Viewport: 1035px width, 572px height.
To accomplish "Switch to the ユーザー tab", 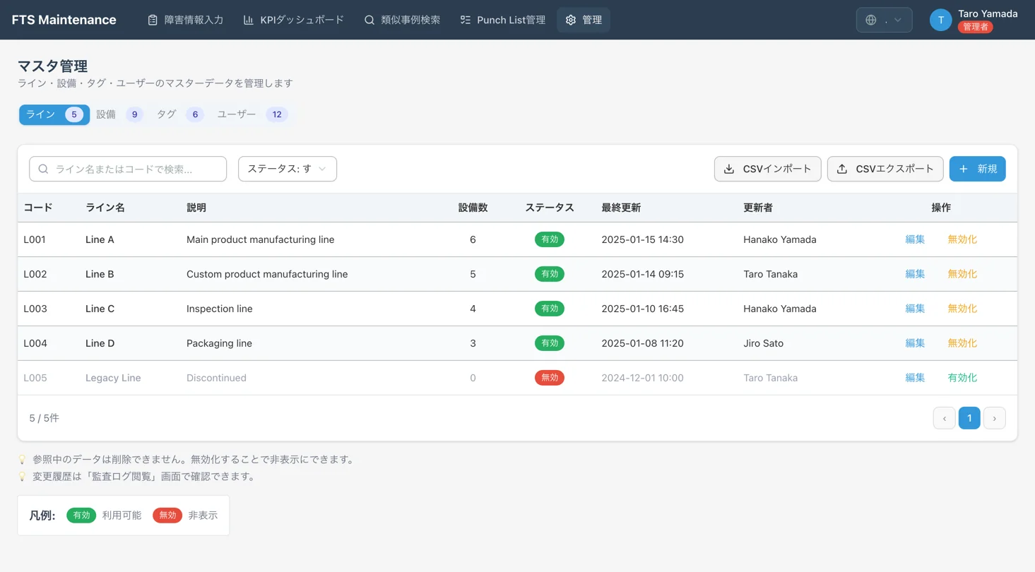I will [x=252, y=114].
